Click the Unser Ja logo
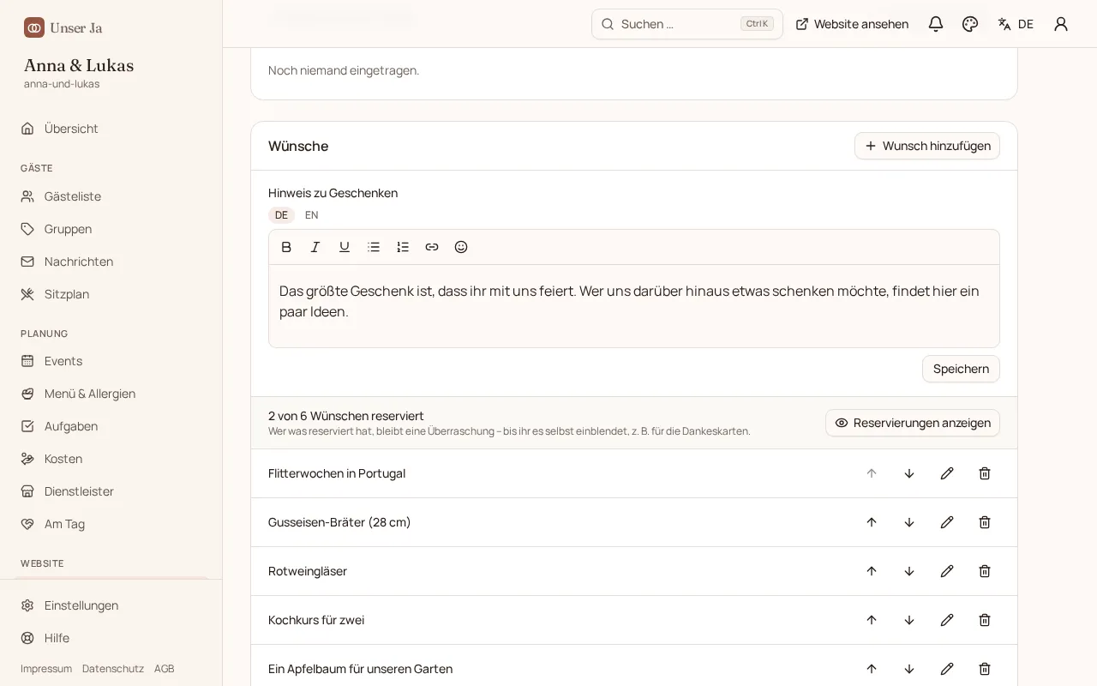This screenshot has width=1097, height=686. (63, 27)
